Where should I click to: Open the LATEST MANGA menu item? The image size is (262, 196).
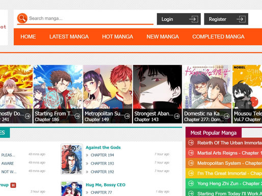(69, 37)
